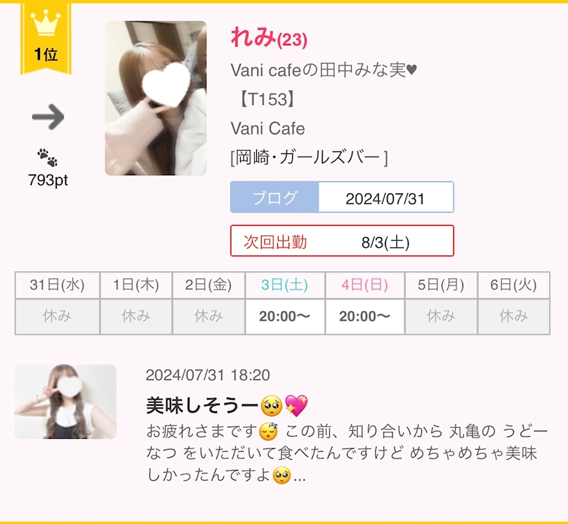Click the 休み cell under 1日(木)

pyautogui.click(x=136, y=316)
